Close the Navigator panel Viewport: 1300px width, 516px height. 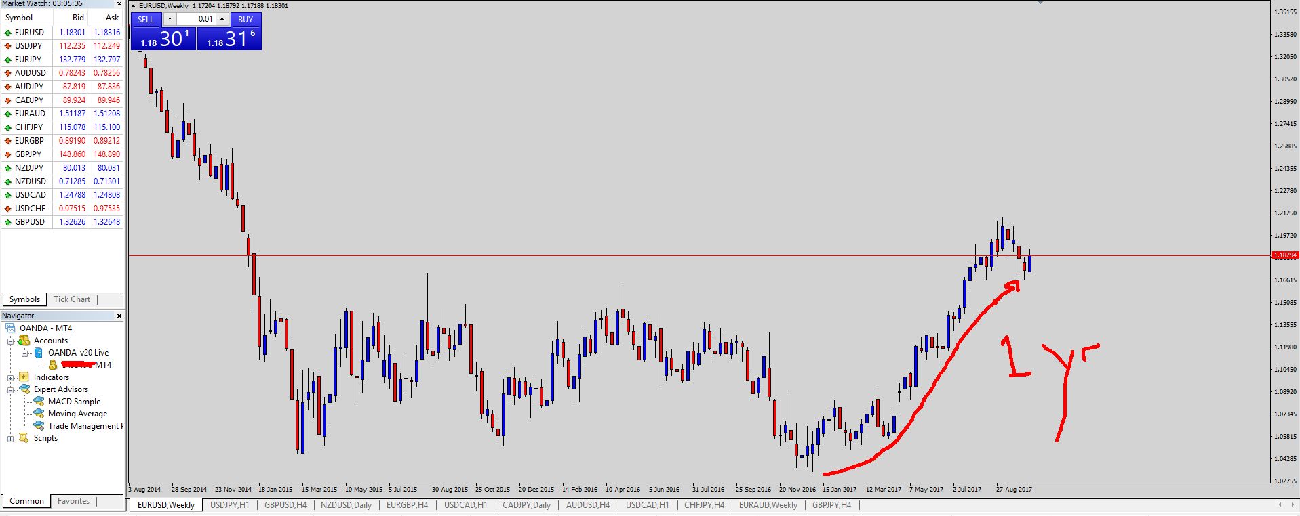pos(119,316)
